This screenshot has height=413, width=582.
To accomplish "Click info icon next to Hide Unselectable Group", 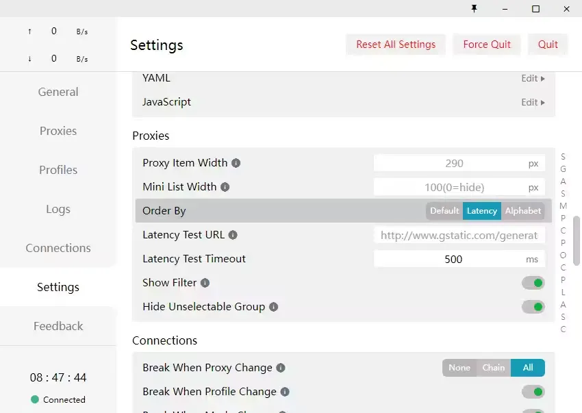I will tap(273, 307).
